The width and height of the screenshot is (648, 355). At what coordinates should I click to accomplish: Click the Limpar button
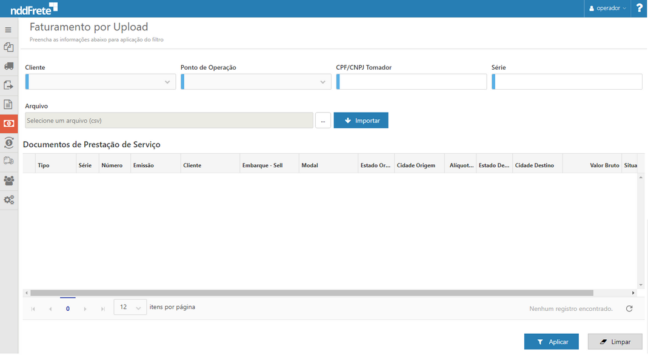tap(614, 342)
